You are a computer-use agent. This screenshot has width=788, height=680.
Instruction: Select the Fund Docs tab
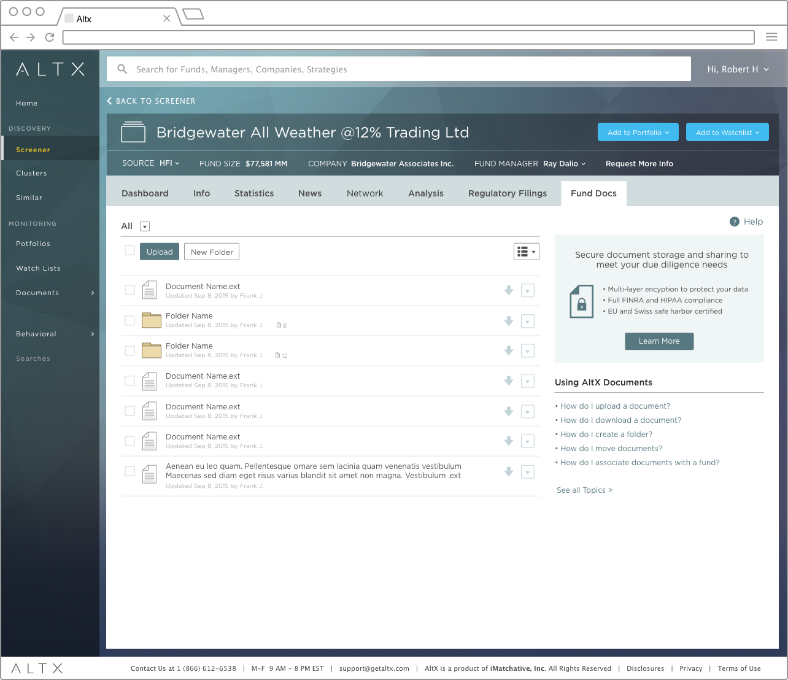pyautogui.click(x=593, y=193)
